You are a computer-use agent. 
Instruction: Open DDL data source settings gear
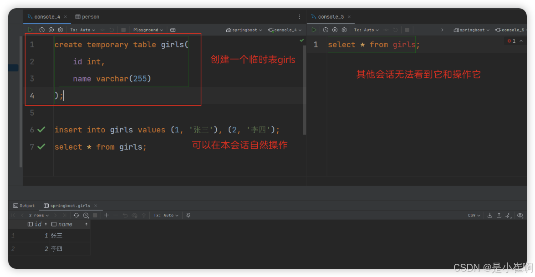click(61, 30)
